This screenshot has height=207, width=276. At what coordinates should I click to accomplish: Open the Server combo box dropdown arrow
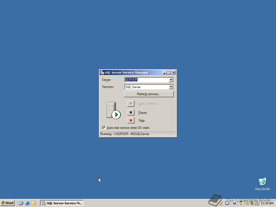pos(171,80)
